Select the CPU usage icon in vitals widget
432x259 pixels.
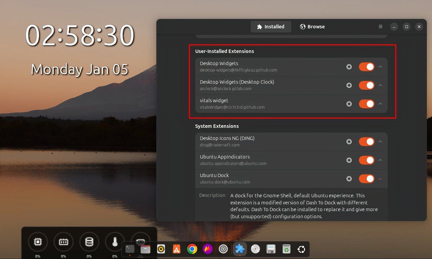(x=38, y=242)
